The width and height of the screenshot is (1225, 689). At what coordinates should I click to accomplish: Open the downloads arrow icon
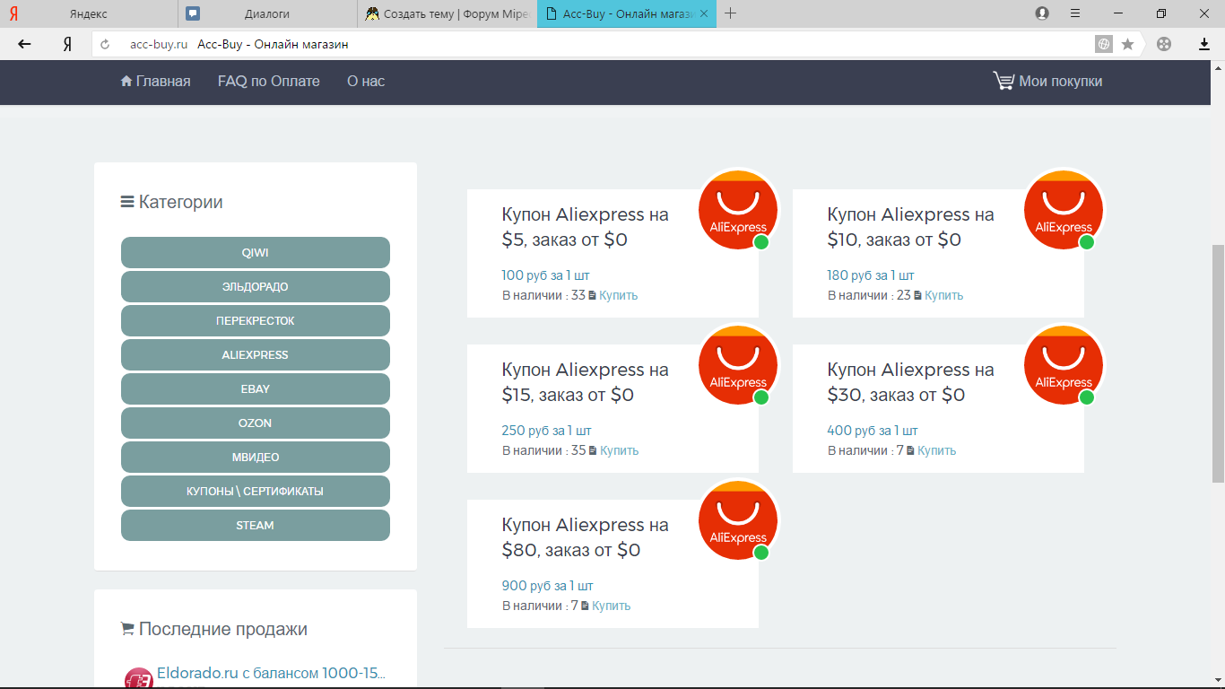pyautogui.click(x=1204, y=44)
